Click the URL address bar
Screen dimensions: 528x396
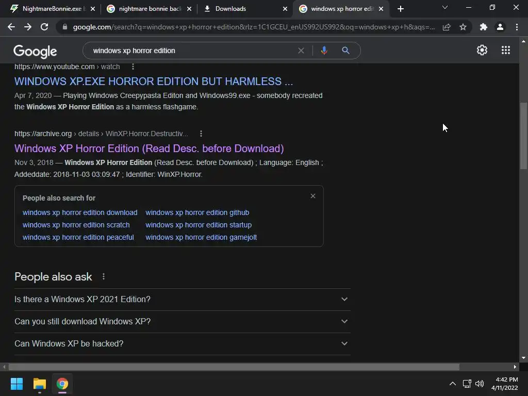pos(254,27)
